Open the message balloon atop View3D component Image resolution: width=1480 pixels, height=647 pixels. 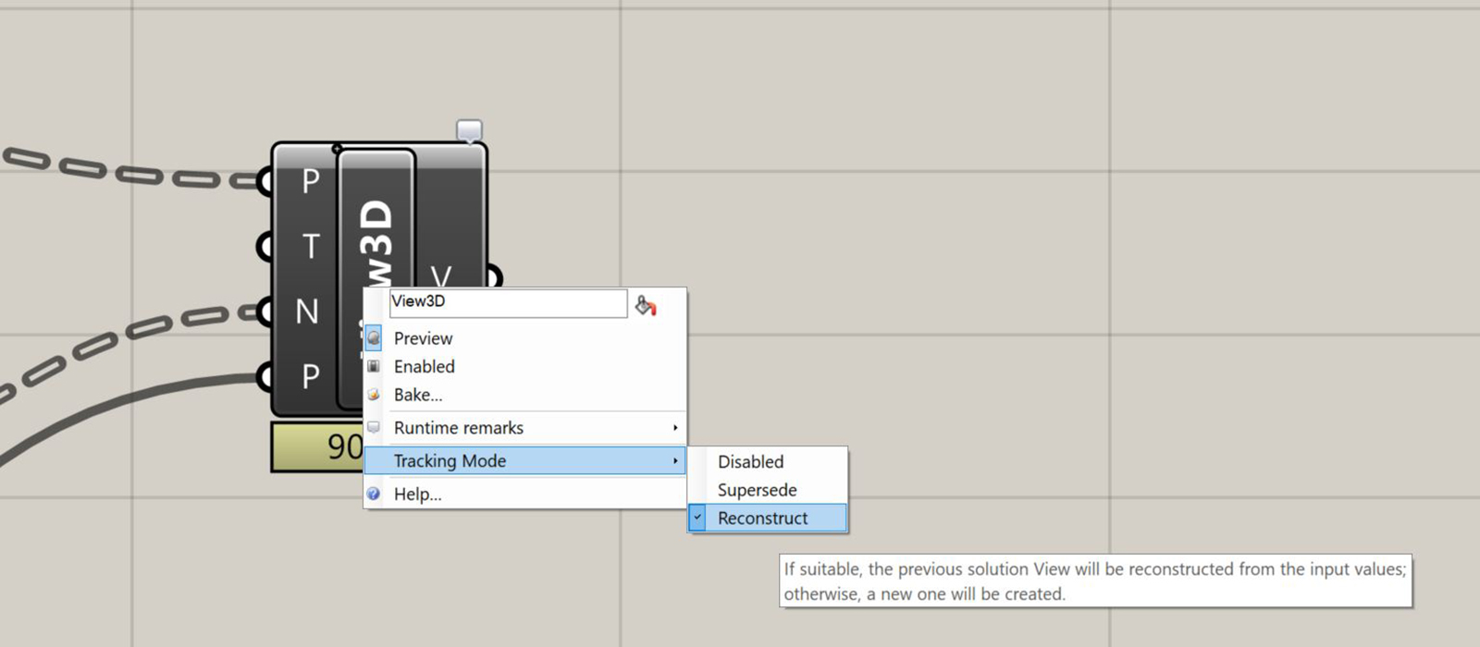469,130
